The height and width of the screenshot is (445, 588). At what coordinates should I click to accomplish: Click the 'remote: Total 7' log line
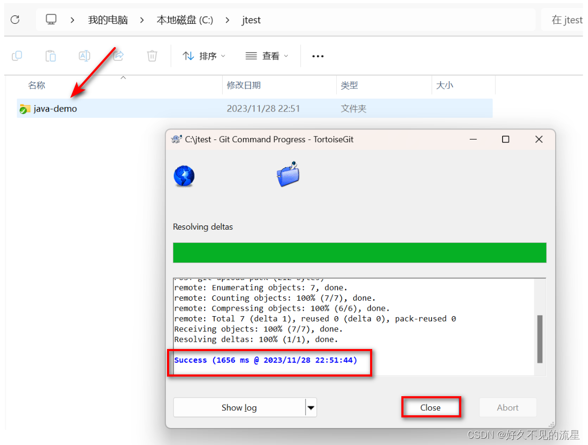click(315, 319)
